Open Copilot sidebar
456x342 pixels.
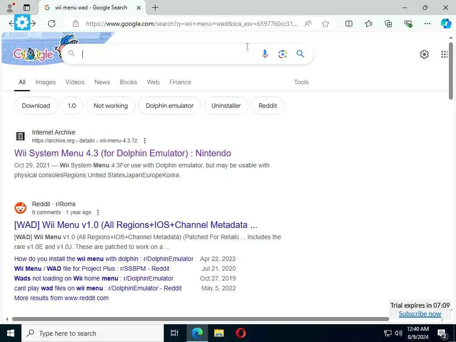pos(446,24)
